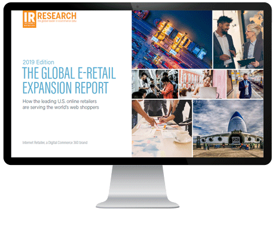Click the subtitle about leading U.S. online retailers
The image size is (278, 230).
pyautogui.click(x=61, y=104)
